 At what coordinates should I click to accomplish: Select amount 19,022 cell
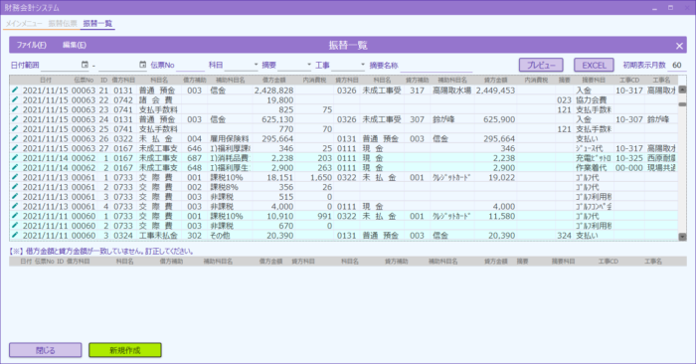pos(496,178)
